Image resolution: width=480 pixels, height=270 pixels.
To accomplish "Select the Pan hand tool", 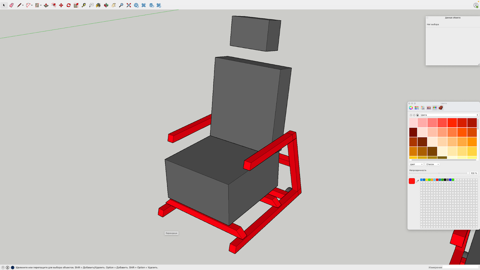I will tap(113, 5).
